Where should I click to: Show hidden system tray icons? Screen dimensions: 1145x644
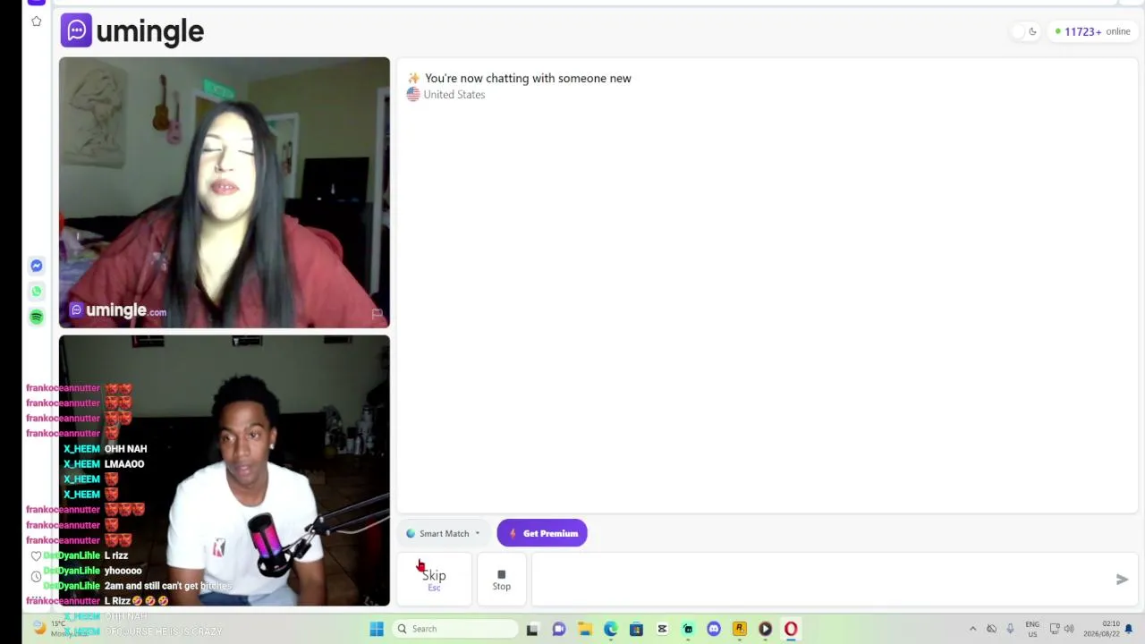973,629
